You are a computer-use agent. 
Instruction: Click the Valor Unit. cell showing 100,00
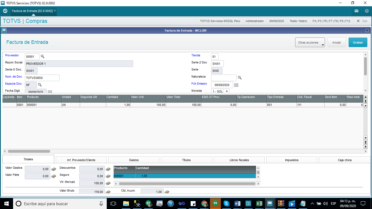(148, 105)
